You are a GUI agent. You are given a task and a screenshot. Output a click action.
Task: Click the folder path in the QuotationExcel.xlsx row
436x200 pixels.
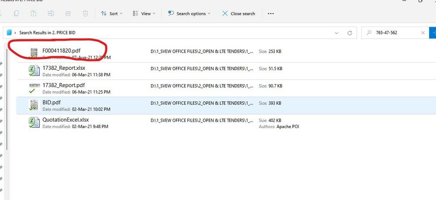(202, 120)
